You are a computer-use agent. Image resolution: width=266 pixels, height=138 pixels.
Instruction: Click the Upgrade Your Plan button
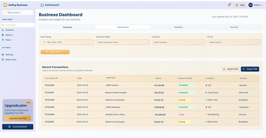pyautogui.click(x=18, y=118)
